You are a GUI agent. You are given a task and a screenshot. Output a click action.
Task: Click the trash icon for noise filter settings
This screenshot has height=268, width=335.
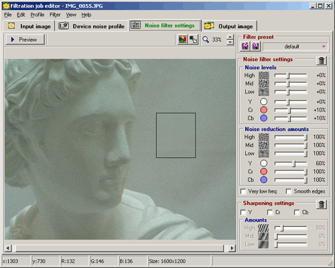(322, 60)
